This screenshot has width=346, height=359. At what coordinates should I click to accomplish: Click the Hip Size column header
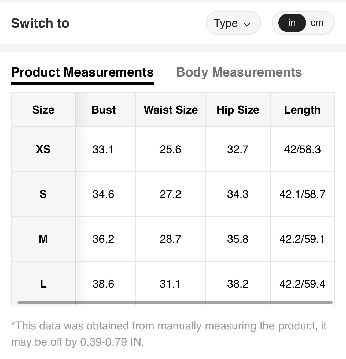pyautogui.click(x=238, y=110)
